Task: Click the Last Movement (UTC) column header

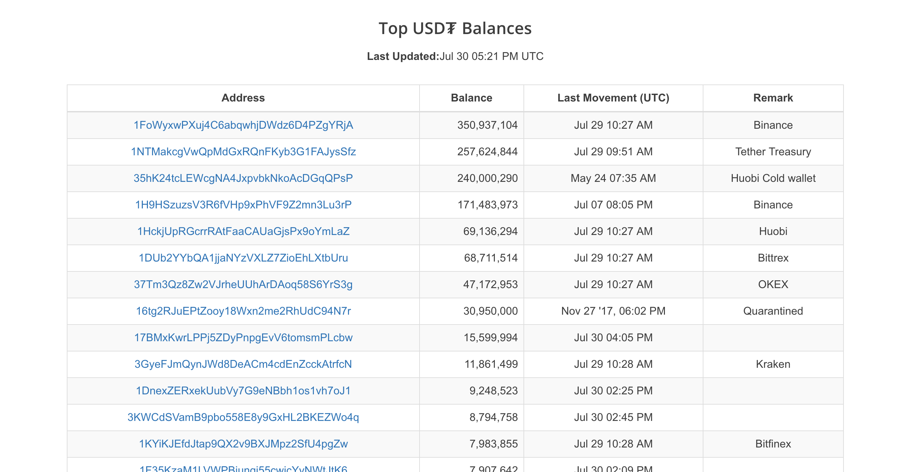Action: pyautogui.click(x=613, y=98)
